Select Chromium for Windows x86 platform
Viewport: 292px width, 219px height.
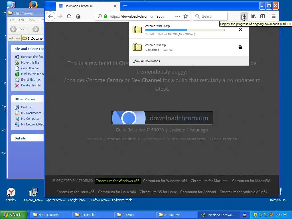tap(117, 181)
